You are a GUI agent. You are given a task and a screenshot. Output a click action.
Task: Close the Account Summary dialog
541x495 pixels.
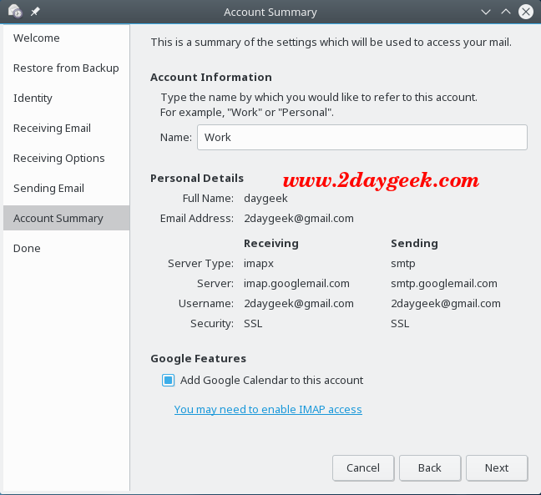(526, 12)
